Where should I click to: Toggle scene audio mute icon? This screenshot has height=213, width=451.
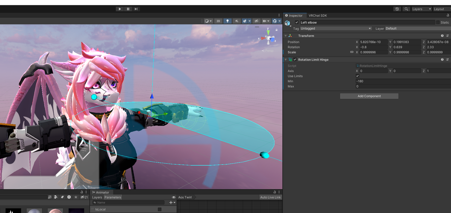click(x=237, y=21)
